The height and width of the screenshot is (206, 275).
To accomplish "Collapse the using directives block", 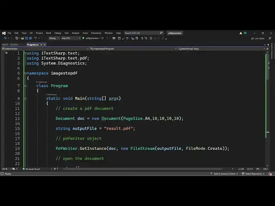I will 26,53.
